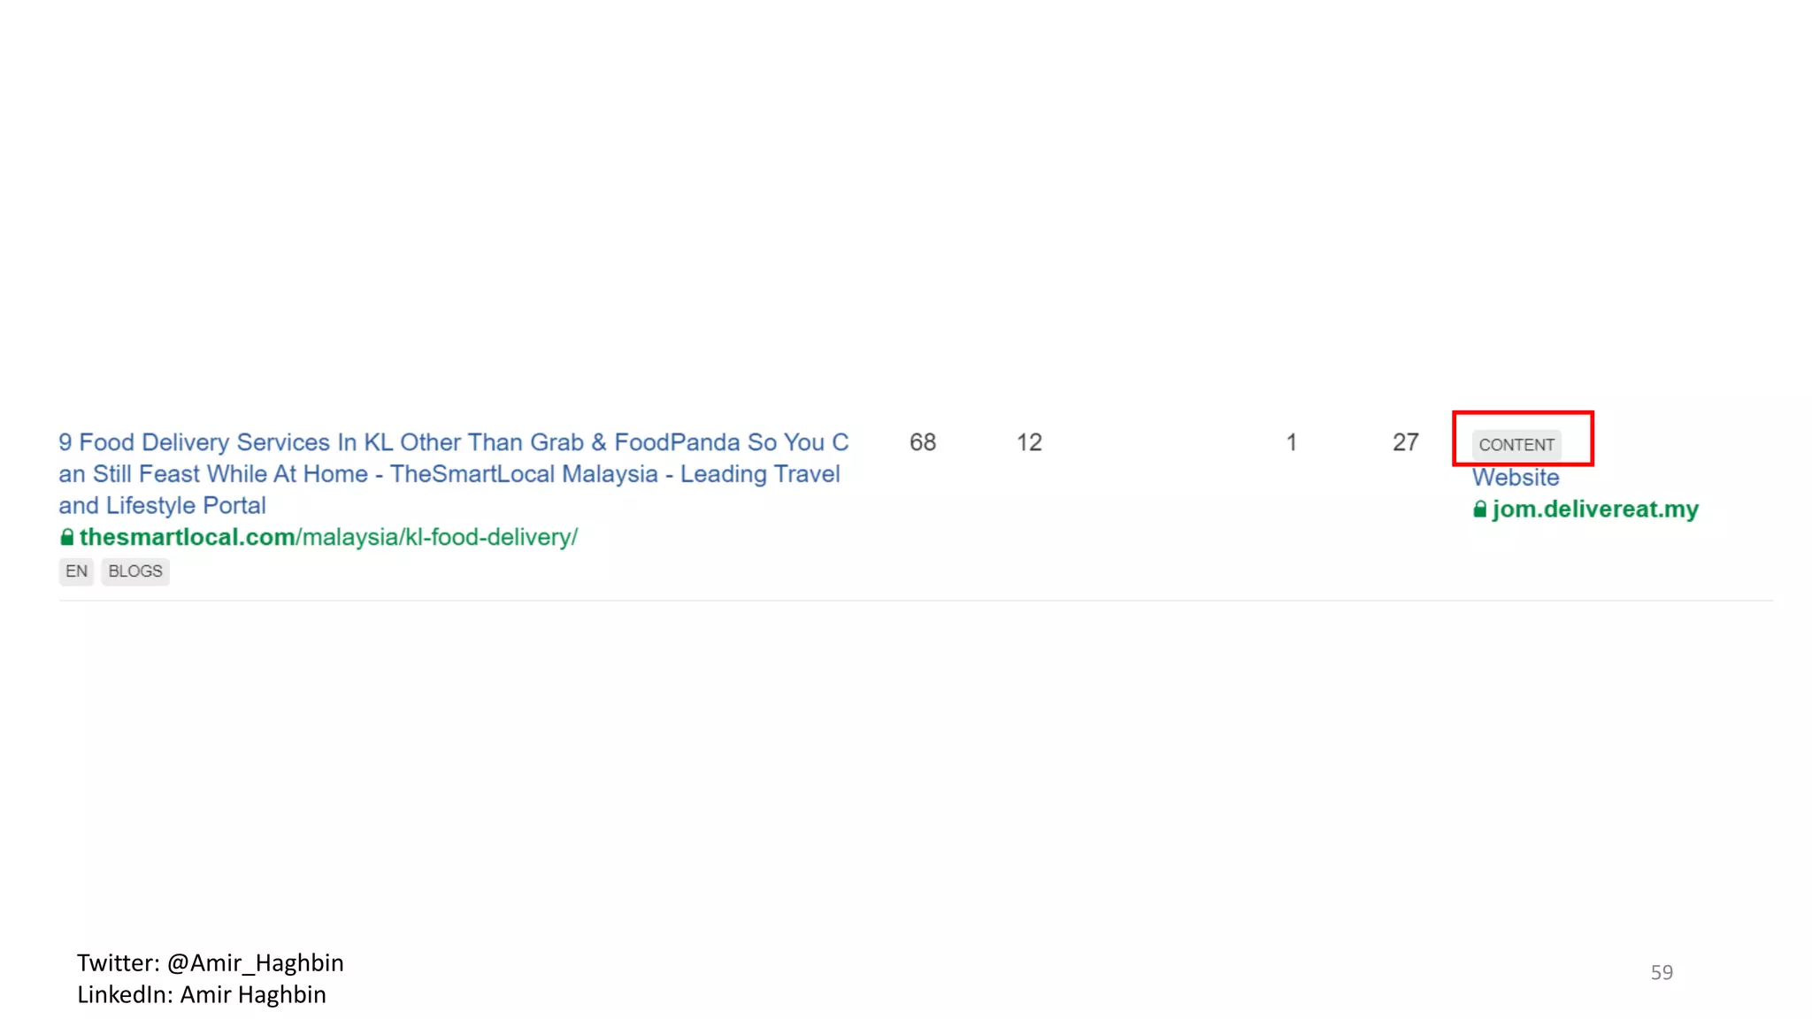1812x1019 pixels.
Task: Click the value 68 in the row
Action: 922,442
